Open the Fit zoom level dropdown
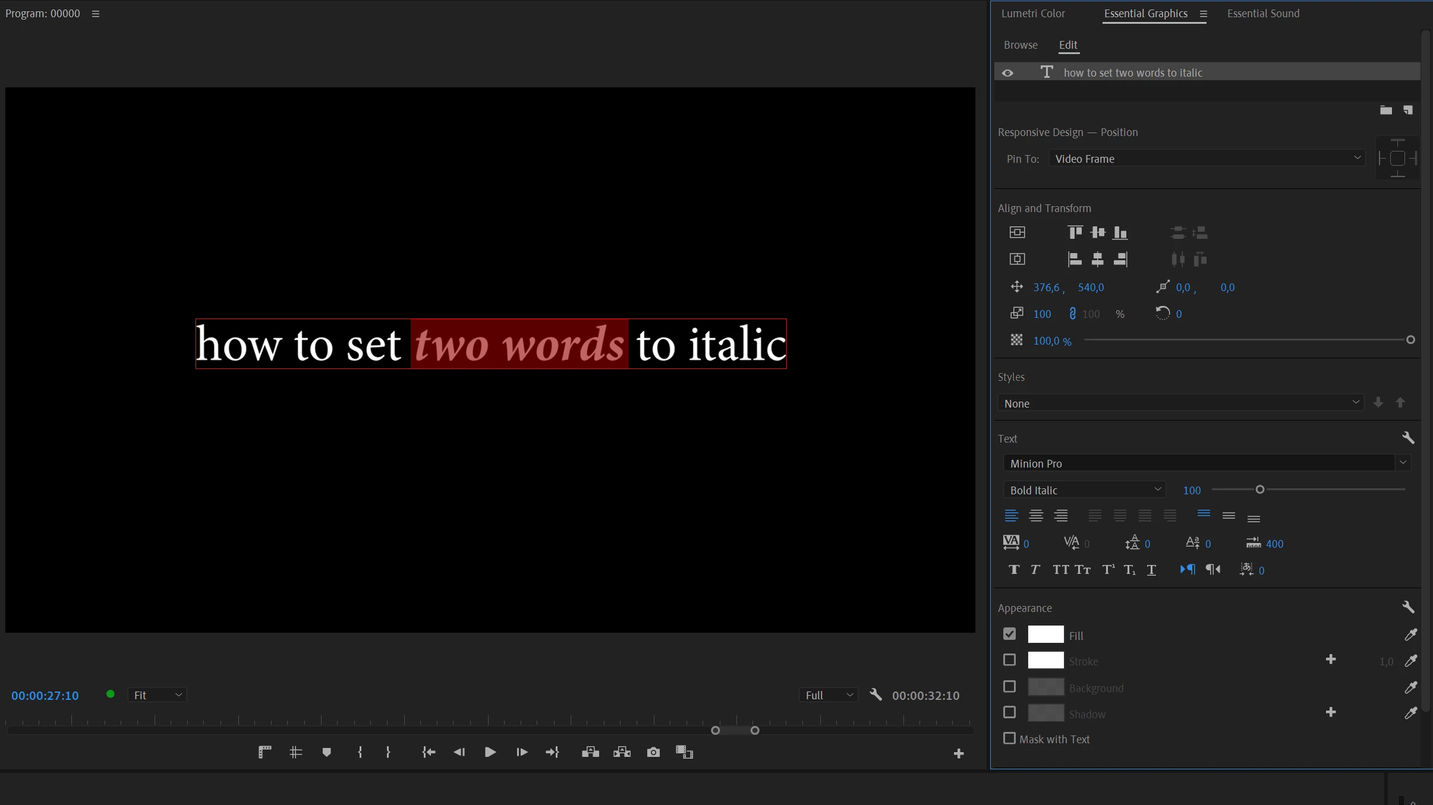Screen dimensions: 1433x805 [158, 695]
